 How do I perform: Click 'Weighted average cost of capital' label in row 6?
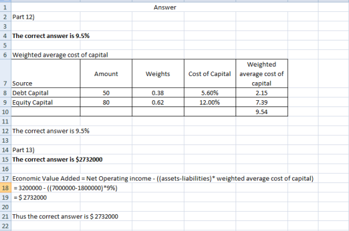pyautogui.click(x=60, y=55)
